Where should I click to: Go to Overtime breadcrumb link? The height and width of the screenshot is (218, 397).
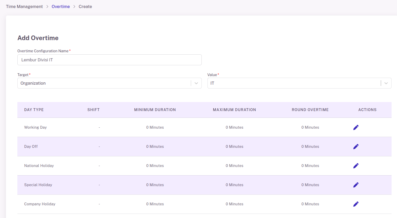[61, 6]
